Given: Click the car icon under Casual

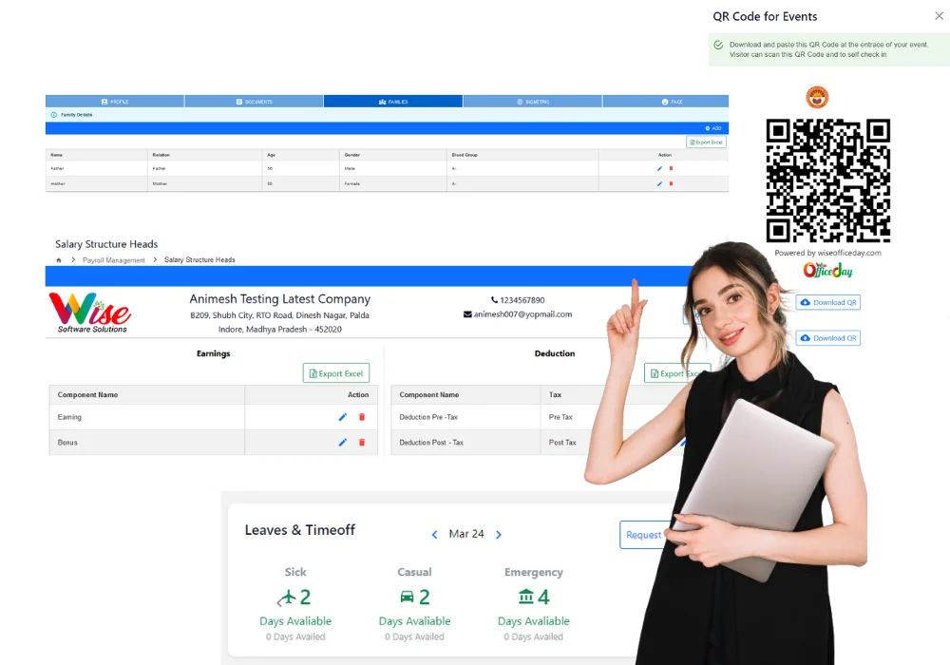Looking at the screenshot, I should point(408,598).
